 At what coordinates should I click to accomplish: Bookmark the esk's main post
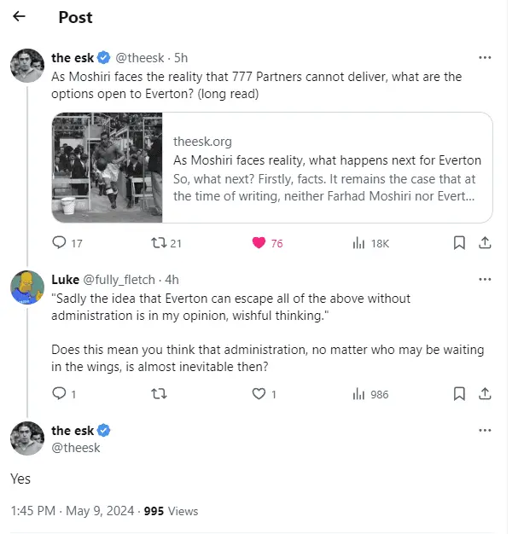click(x=459, y=243)
